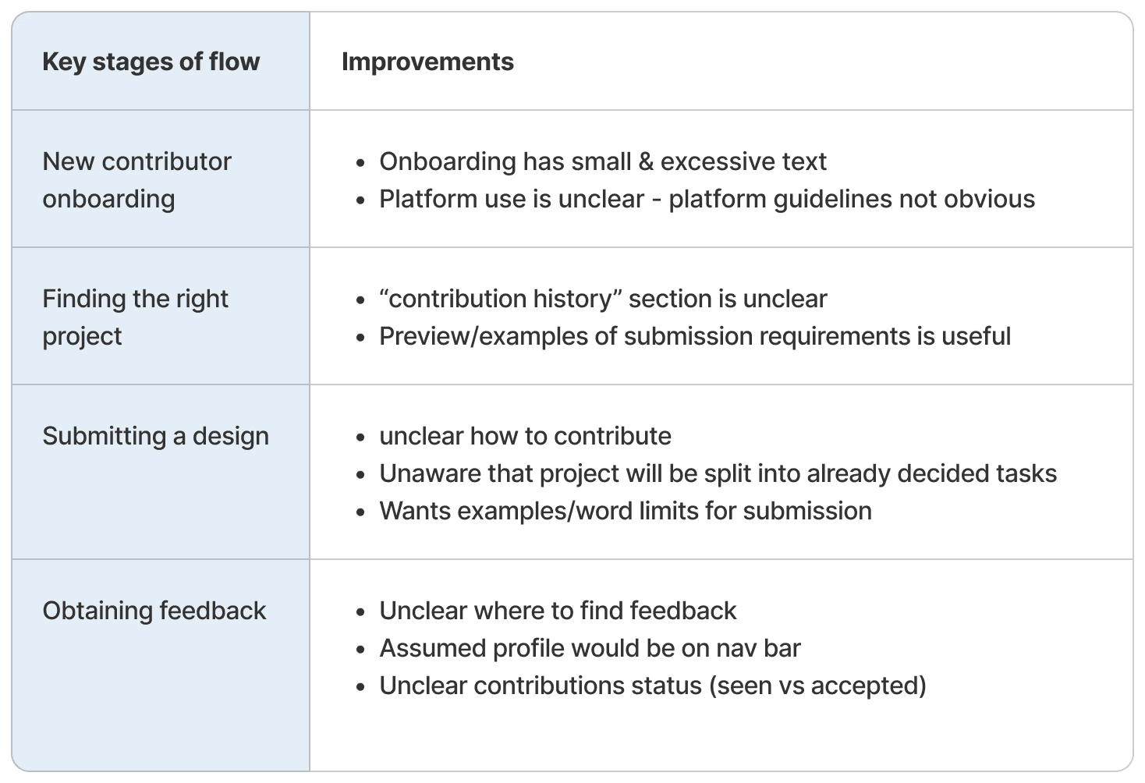Viewport: 1145px width, 783px height.
Task: Click the bullet point before 'Onboarding has small'
Action: (360, 163)
